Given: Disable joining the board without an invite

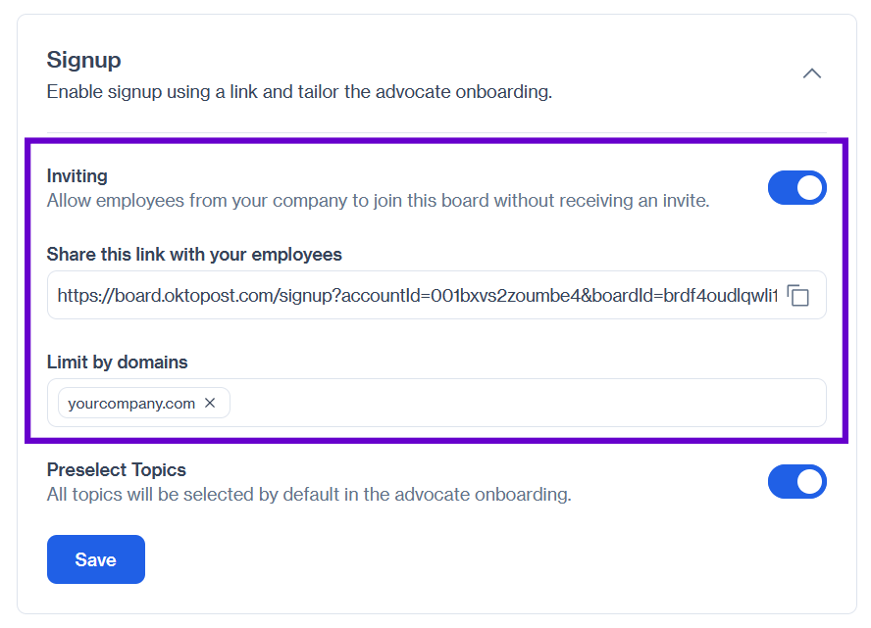Looking at the screenshot, I should pyautogui.click(x=797, y=187).
